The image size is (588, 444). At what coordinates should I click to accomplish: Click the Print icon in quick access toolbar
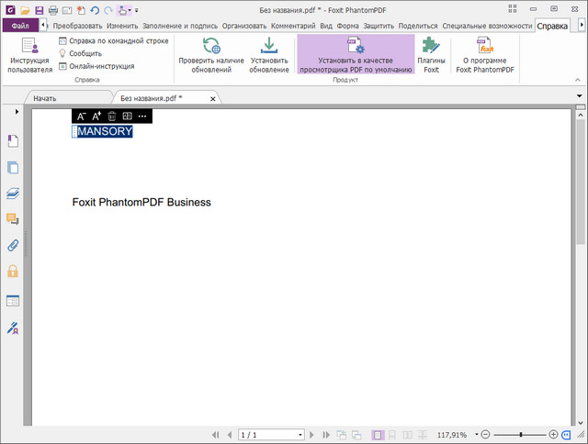pos(52,9)
